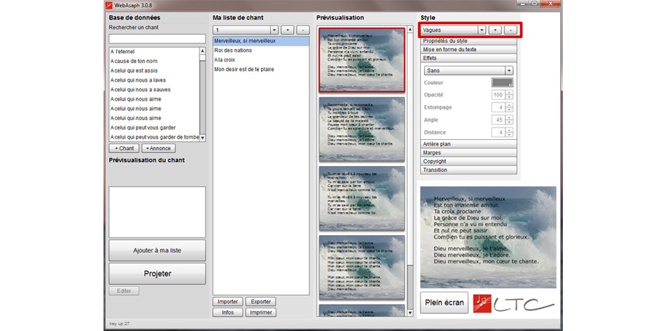This screenshot has height=331, width=663.
Task: Open the song list number dropdown
Action: click(x=273, y=30)
